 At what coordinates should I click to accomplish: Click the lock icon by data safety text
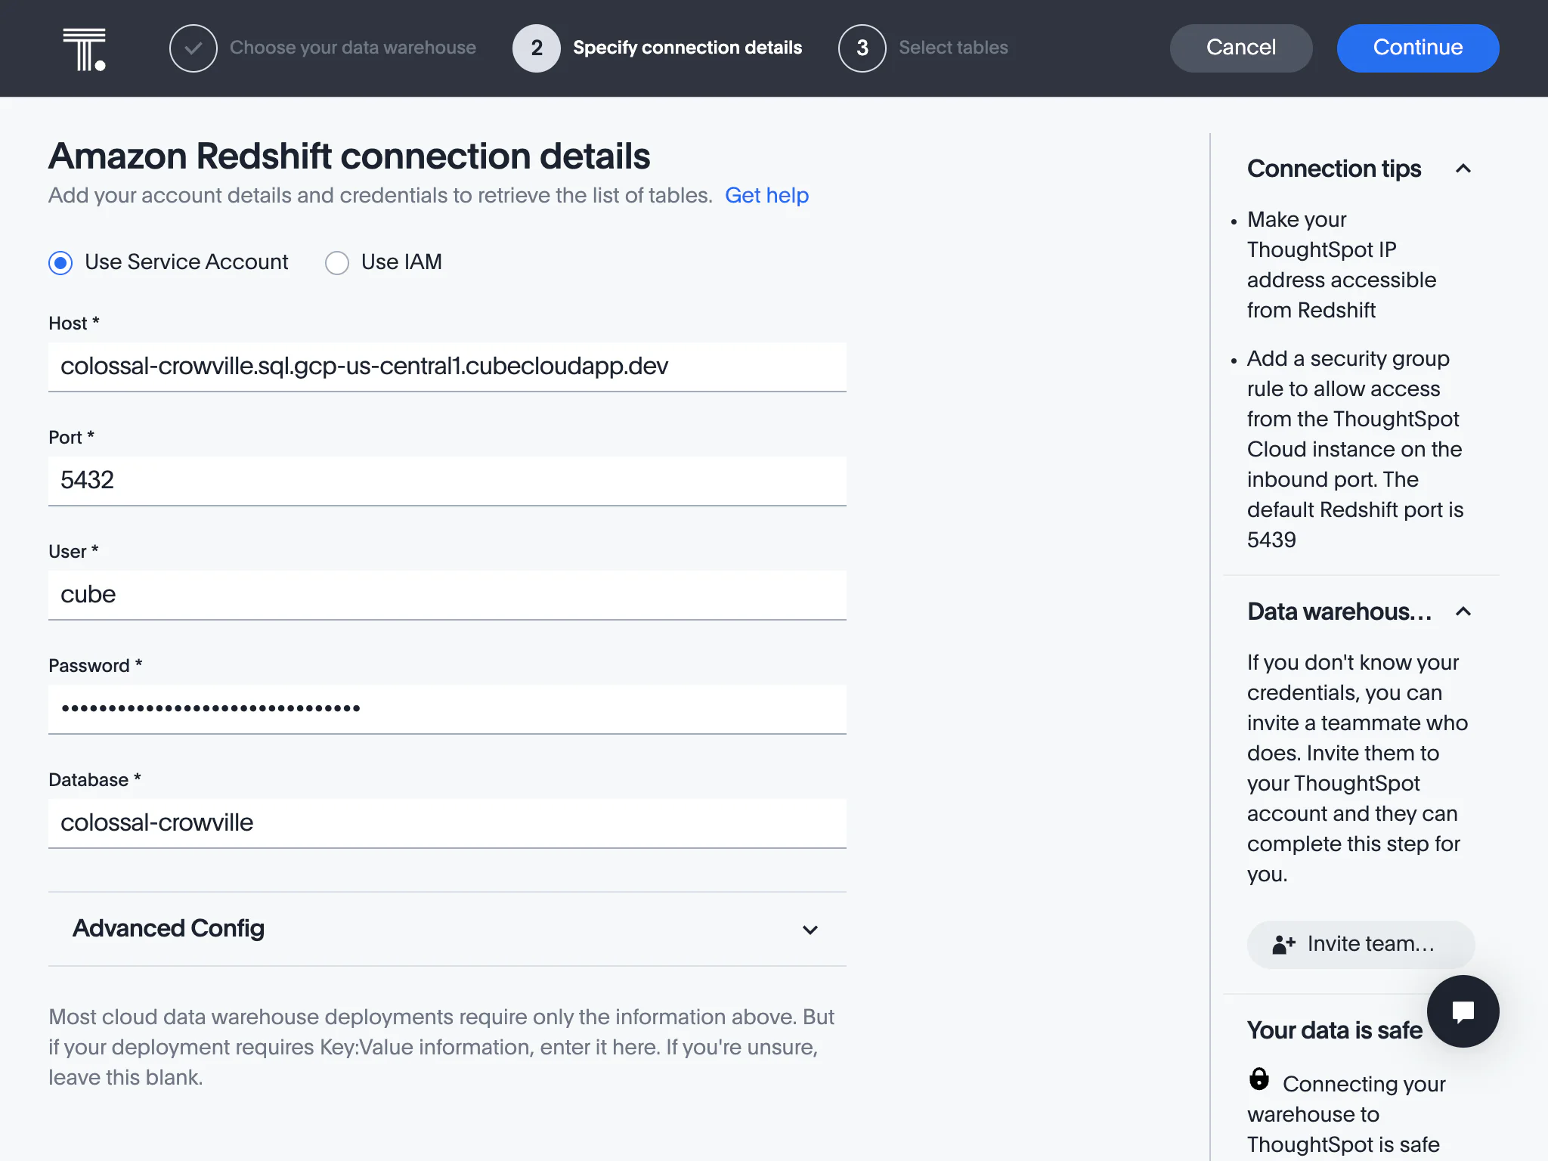pyautogui.click(x=1259, y=1079)
